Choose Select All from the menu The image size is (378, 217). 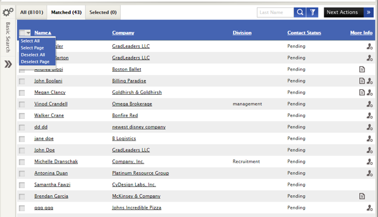[30, 41]
